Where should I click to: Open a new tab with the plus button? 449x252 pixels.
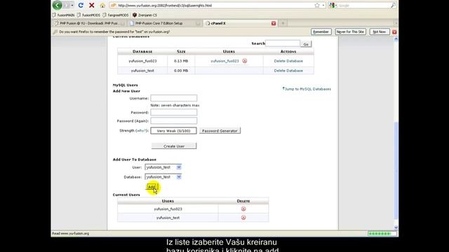point(283,23)
